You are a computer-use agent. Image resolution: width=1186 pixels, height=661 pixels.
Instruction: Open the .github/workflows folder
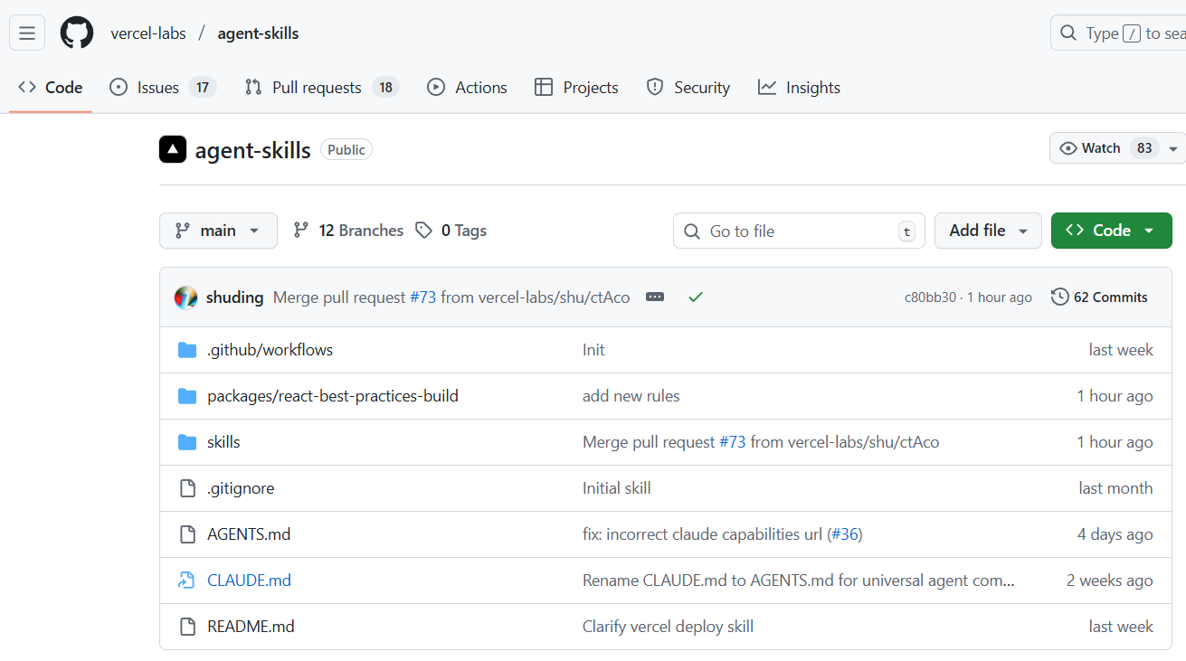click(x=270, y=350)
